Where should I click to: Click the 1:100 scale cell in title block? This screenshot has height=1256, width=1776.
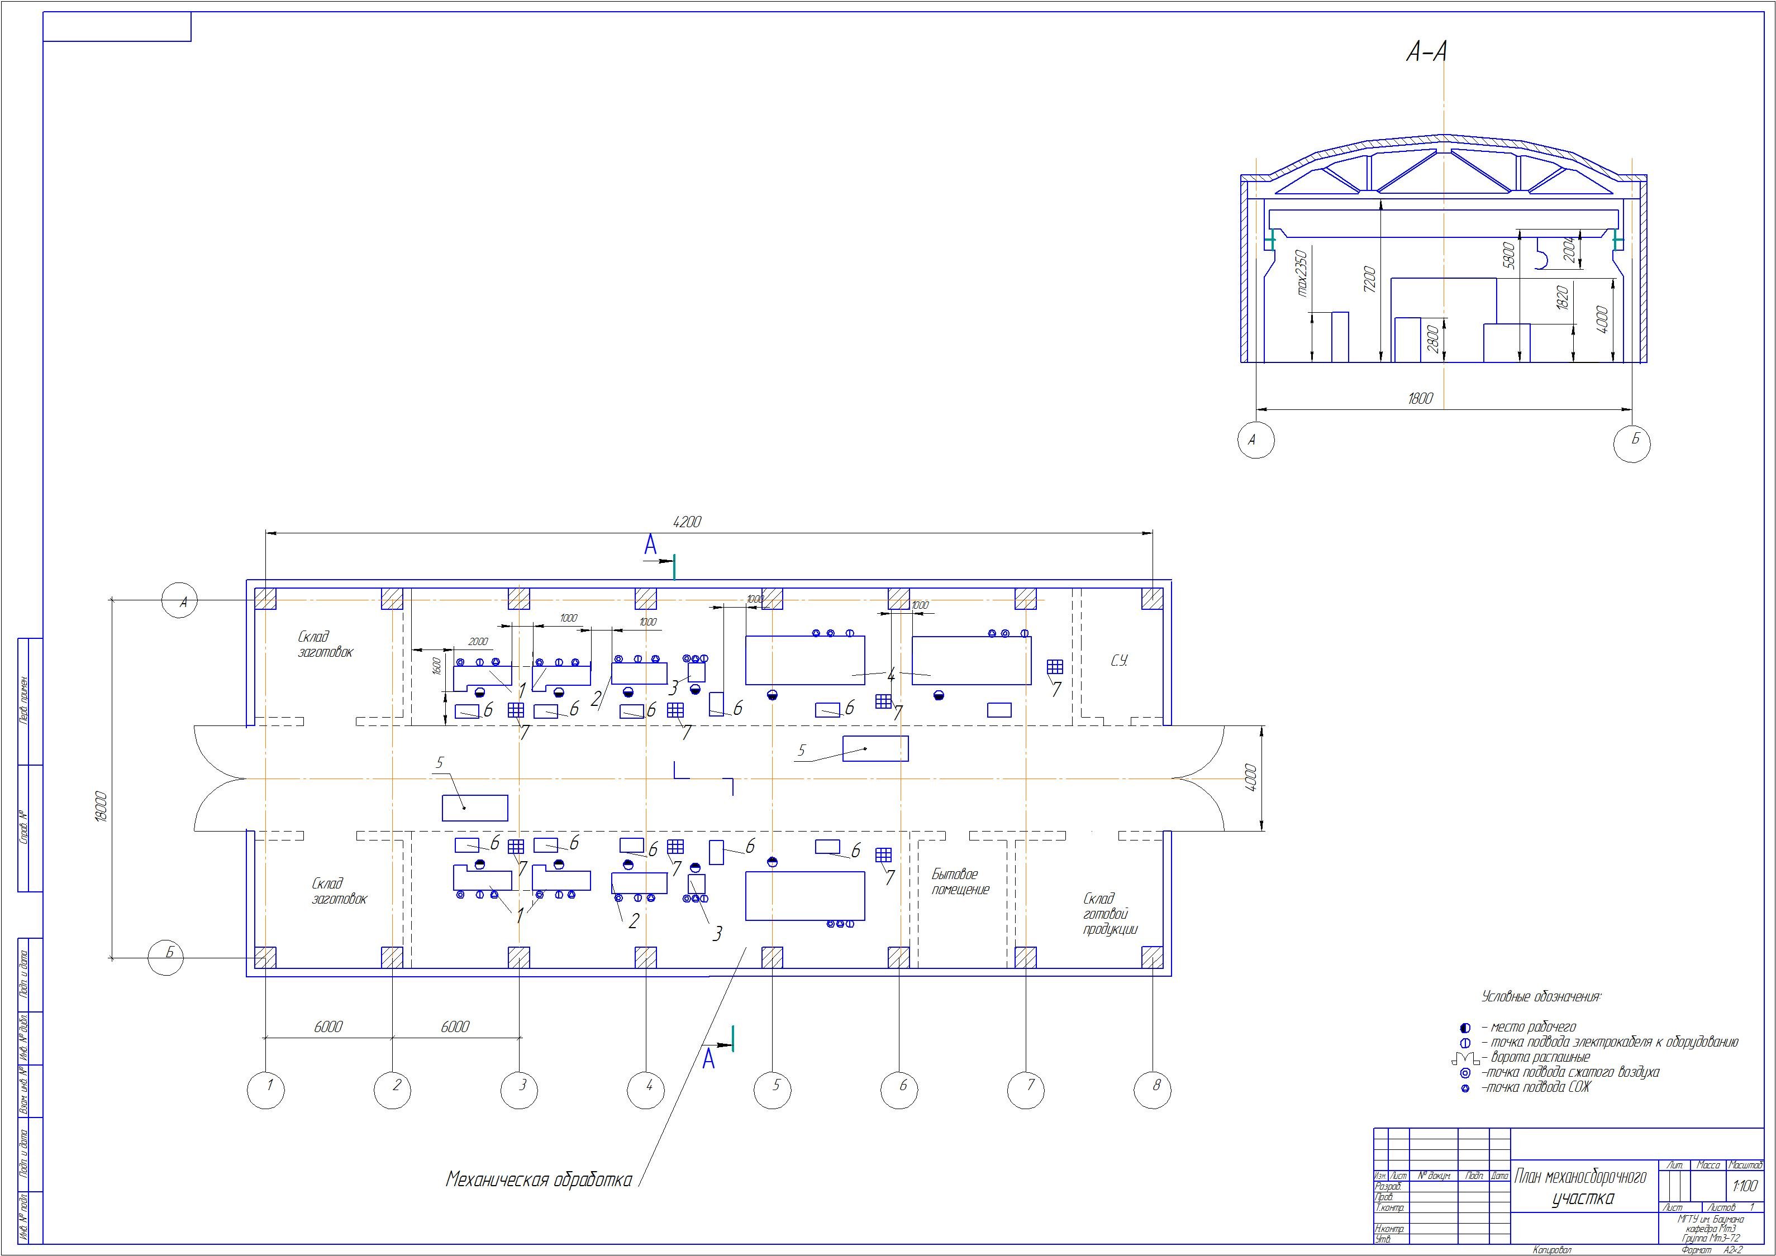pyautogui.click(x=1744, y=1186)
